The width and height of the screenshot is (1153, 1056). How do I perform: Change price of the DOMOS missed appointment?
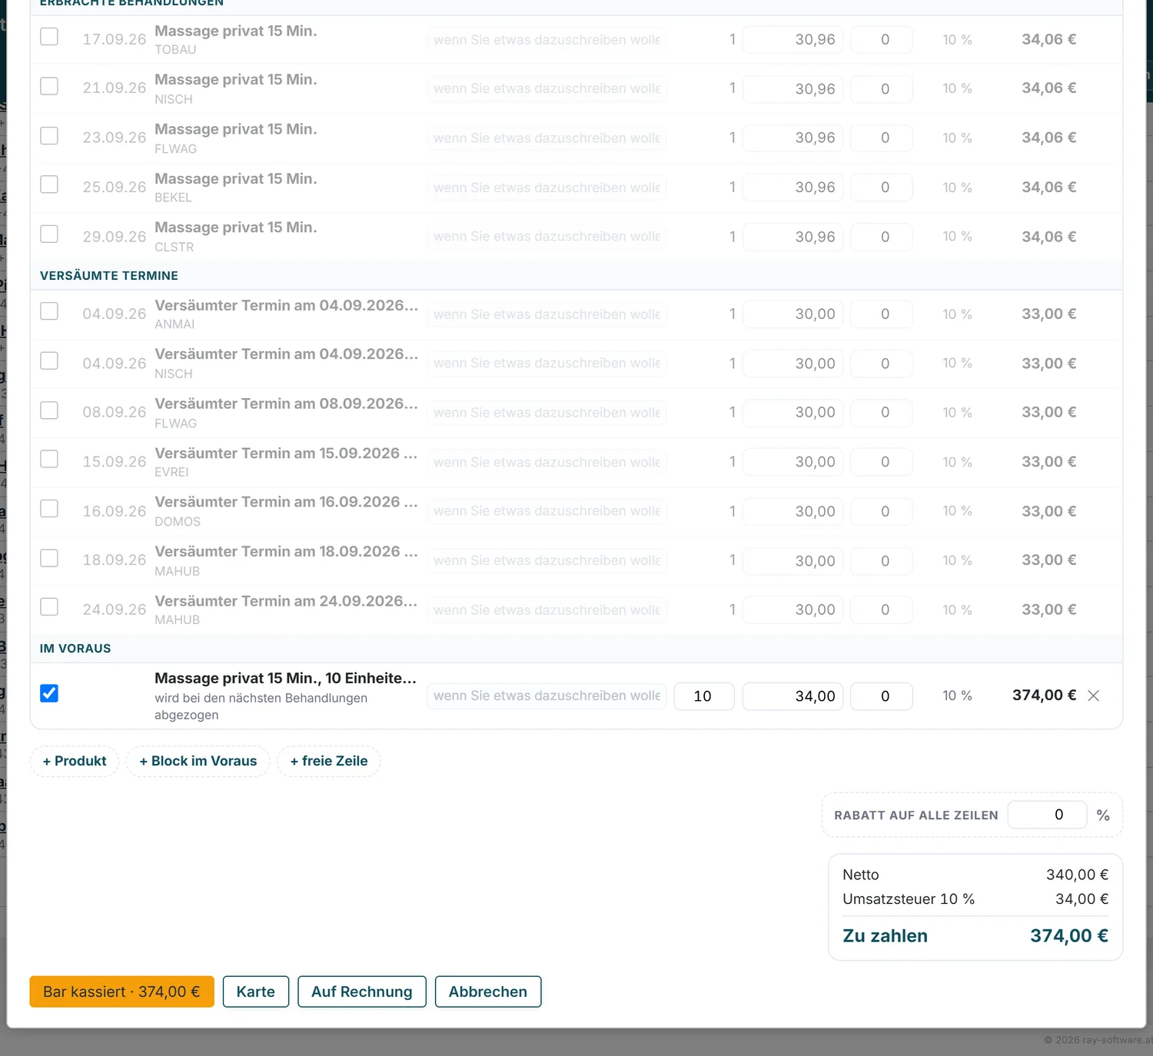pos(793,512)
